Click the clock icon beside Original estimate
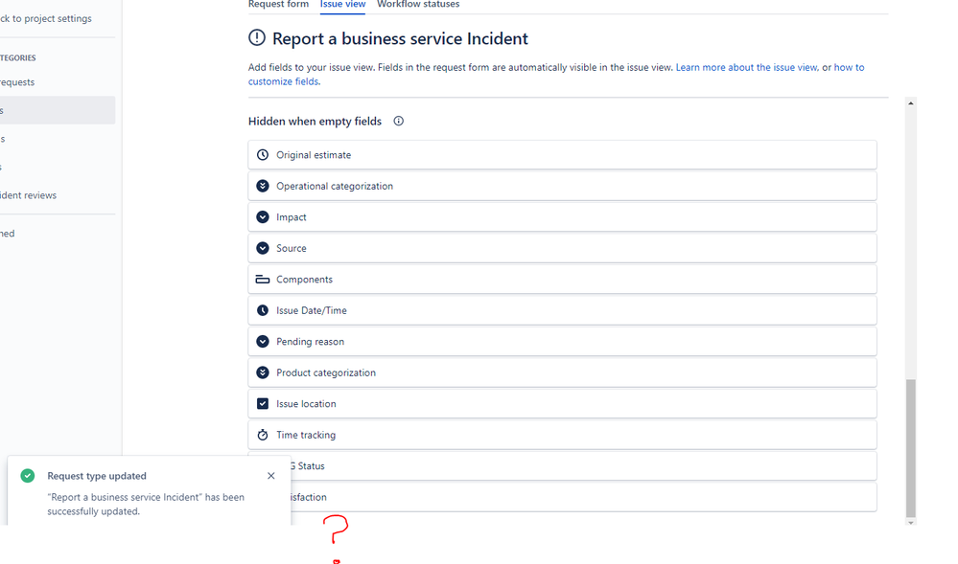Viewport: 958px width, 564px height. point(263,155)
